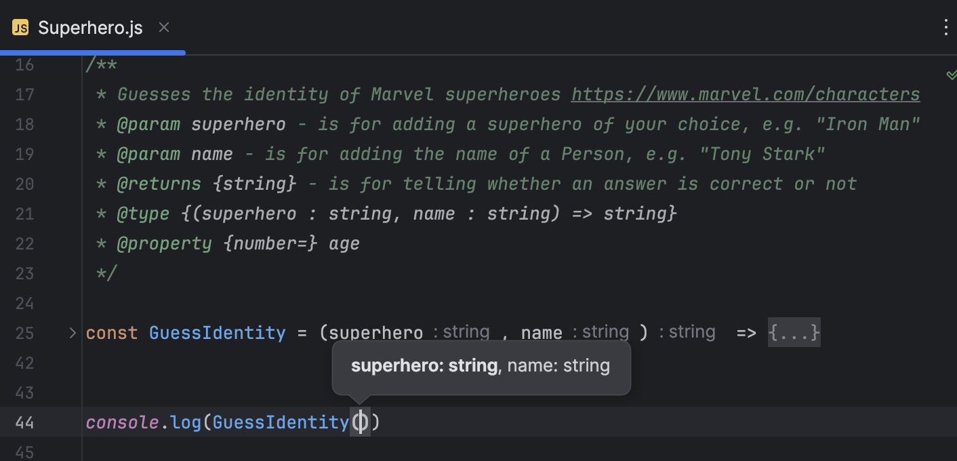Click the GuessIdentity identifier on line 25
Image resolution: width=957 pixels, height=461 pixels.
(x=217, y=332)
